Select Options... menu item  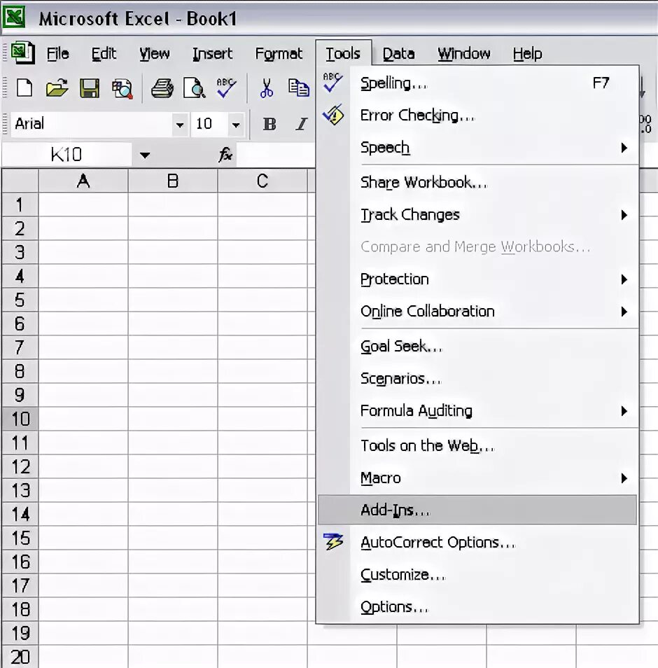tap(477, 607)
